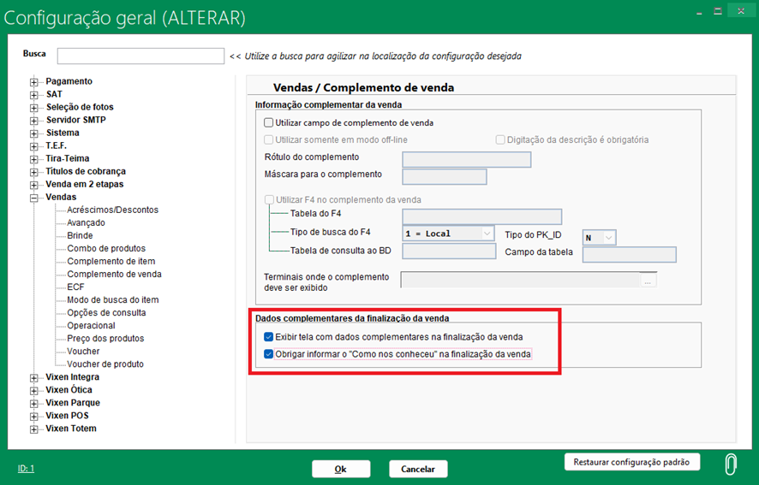Click the Ok button
The height and width of the screenshot is (485, 759).
point(341,469)
